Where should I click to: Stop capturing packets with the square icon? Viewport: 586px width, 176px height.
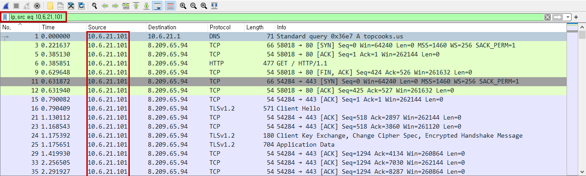pyautogui.click(x=16, y=6)
